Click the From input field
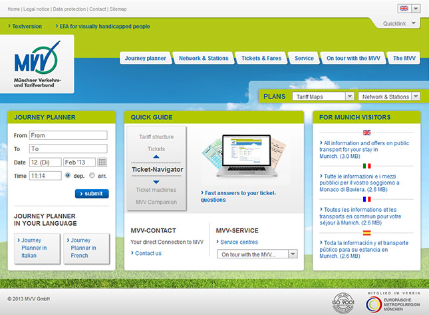Image resolution: width=429 pixels, height=315 pixels. click(68, 135)
